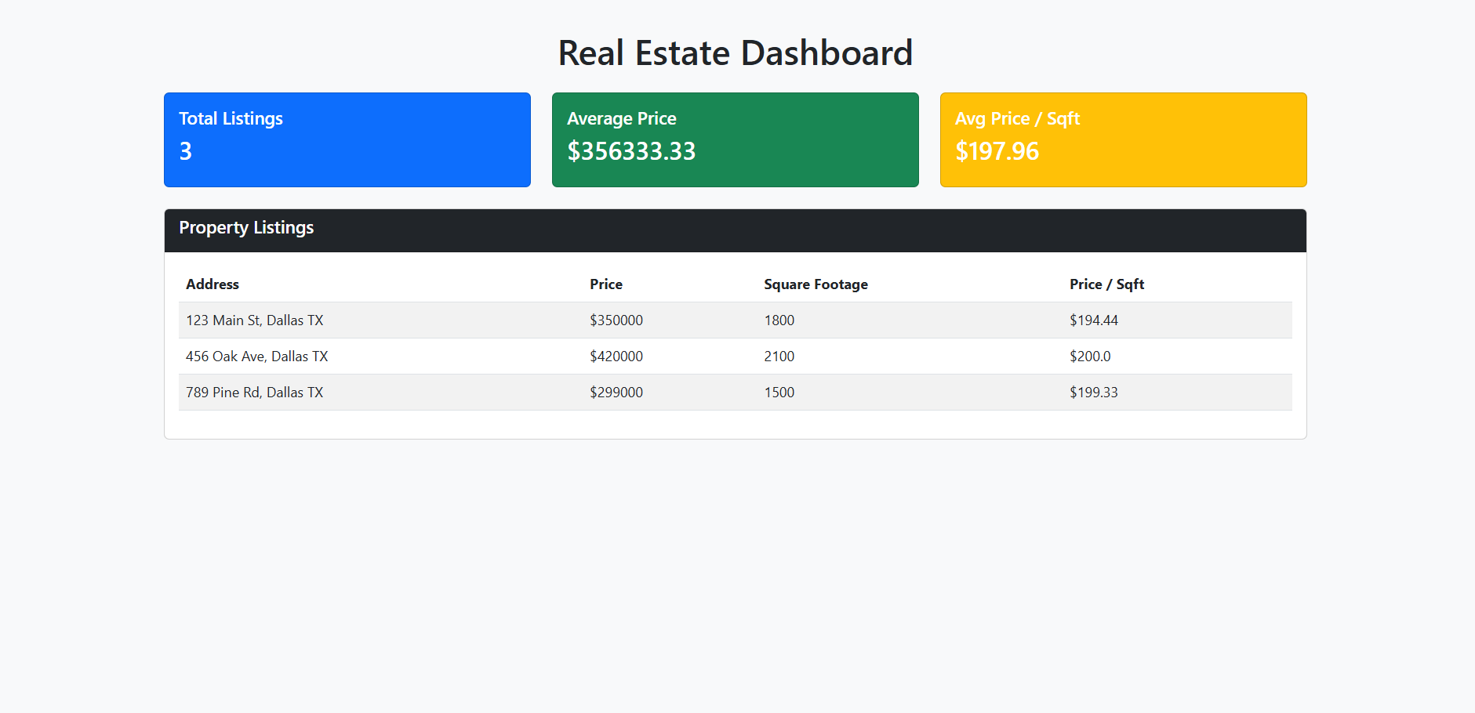Click the Real Estate Dashboard title
The height and width of the screenshot is (713, 1475).
tap(735, 53)
